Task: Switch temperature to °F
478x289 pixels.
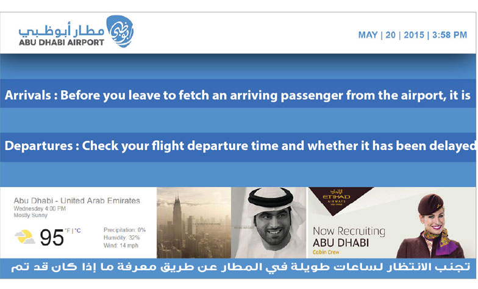Action: coord(67,230)
